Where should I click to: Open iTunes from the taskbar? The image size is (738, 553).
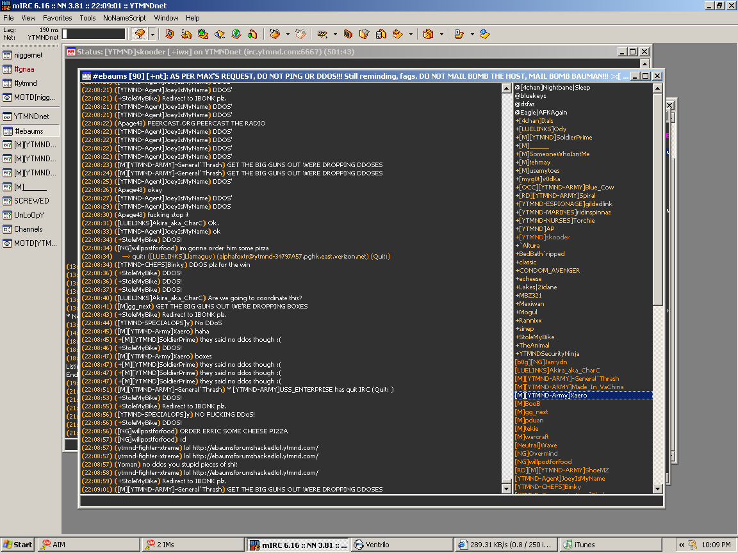coord(584,545)
